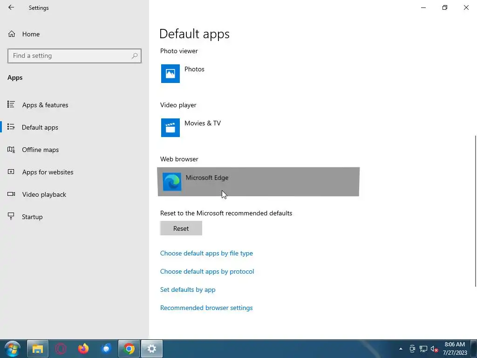Image resolution: width=477 pixels, height=358 pixels.
Task: Click the Photos app icon
Action: point(170,73)
